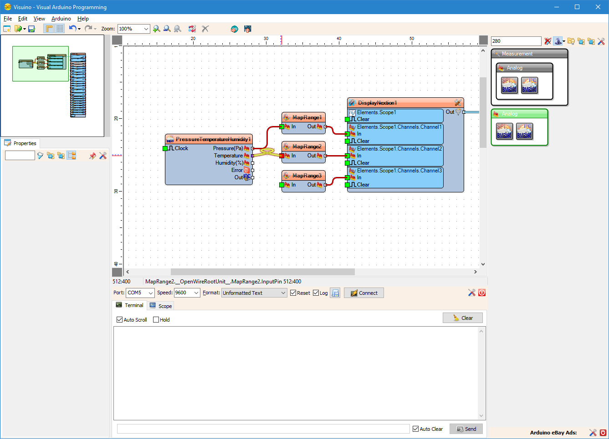Image resolution: width=609 pixels, height=439 pixels.
Task: Click the generate Arduino code icon
Action: pos(234,29)
